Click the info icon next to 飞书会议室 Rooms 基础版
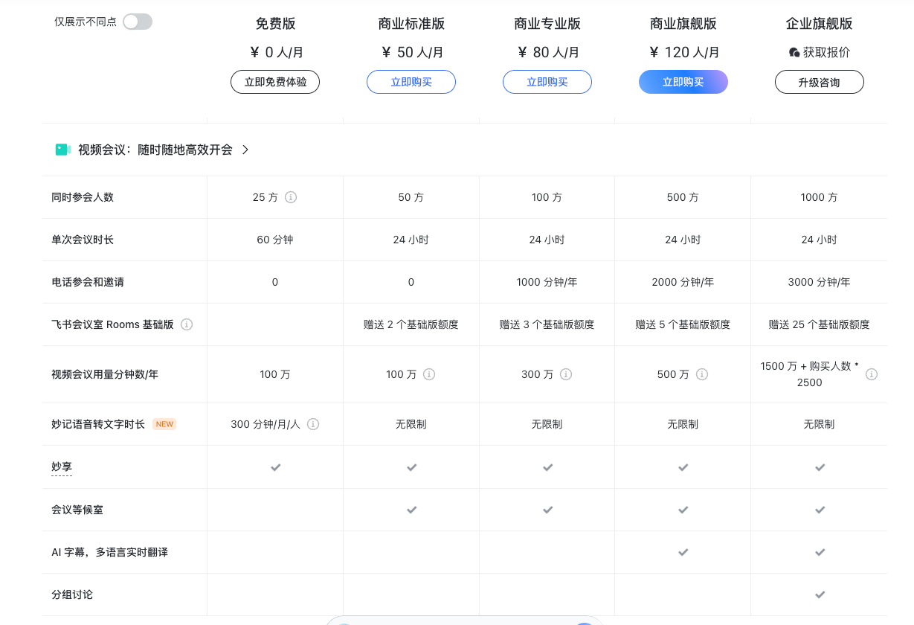 187,324
